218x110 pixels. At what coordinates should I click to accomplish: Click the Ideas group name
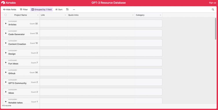(x=11, y=93)
